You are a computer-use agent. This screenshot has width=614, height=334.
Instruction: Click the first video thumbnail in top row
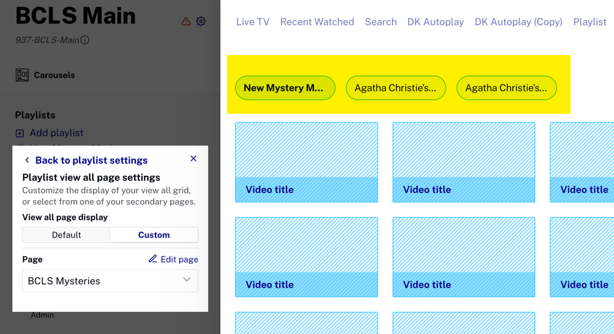point(307,162)
